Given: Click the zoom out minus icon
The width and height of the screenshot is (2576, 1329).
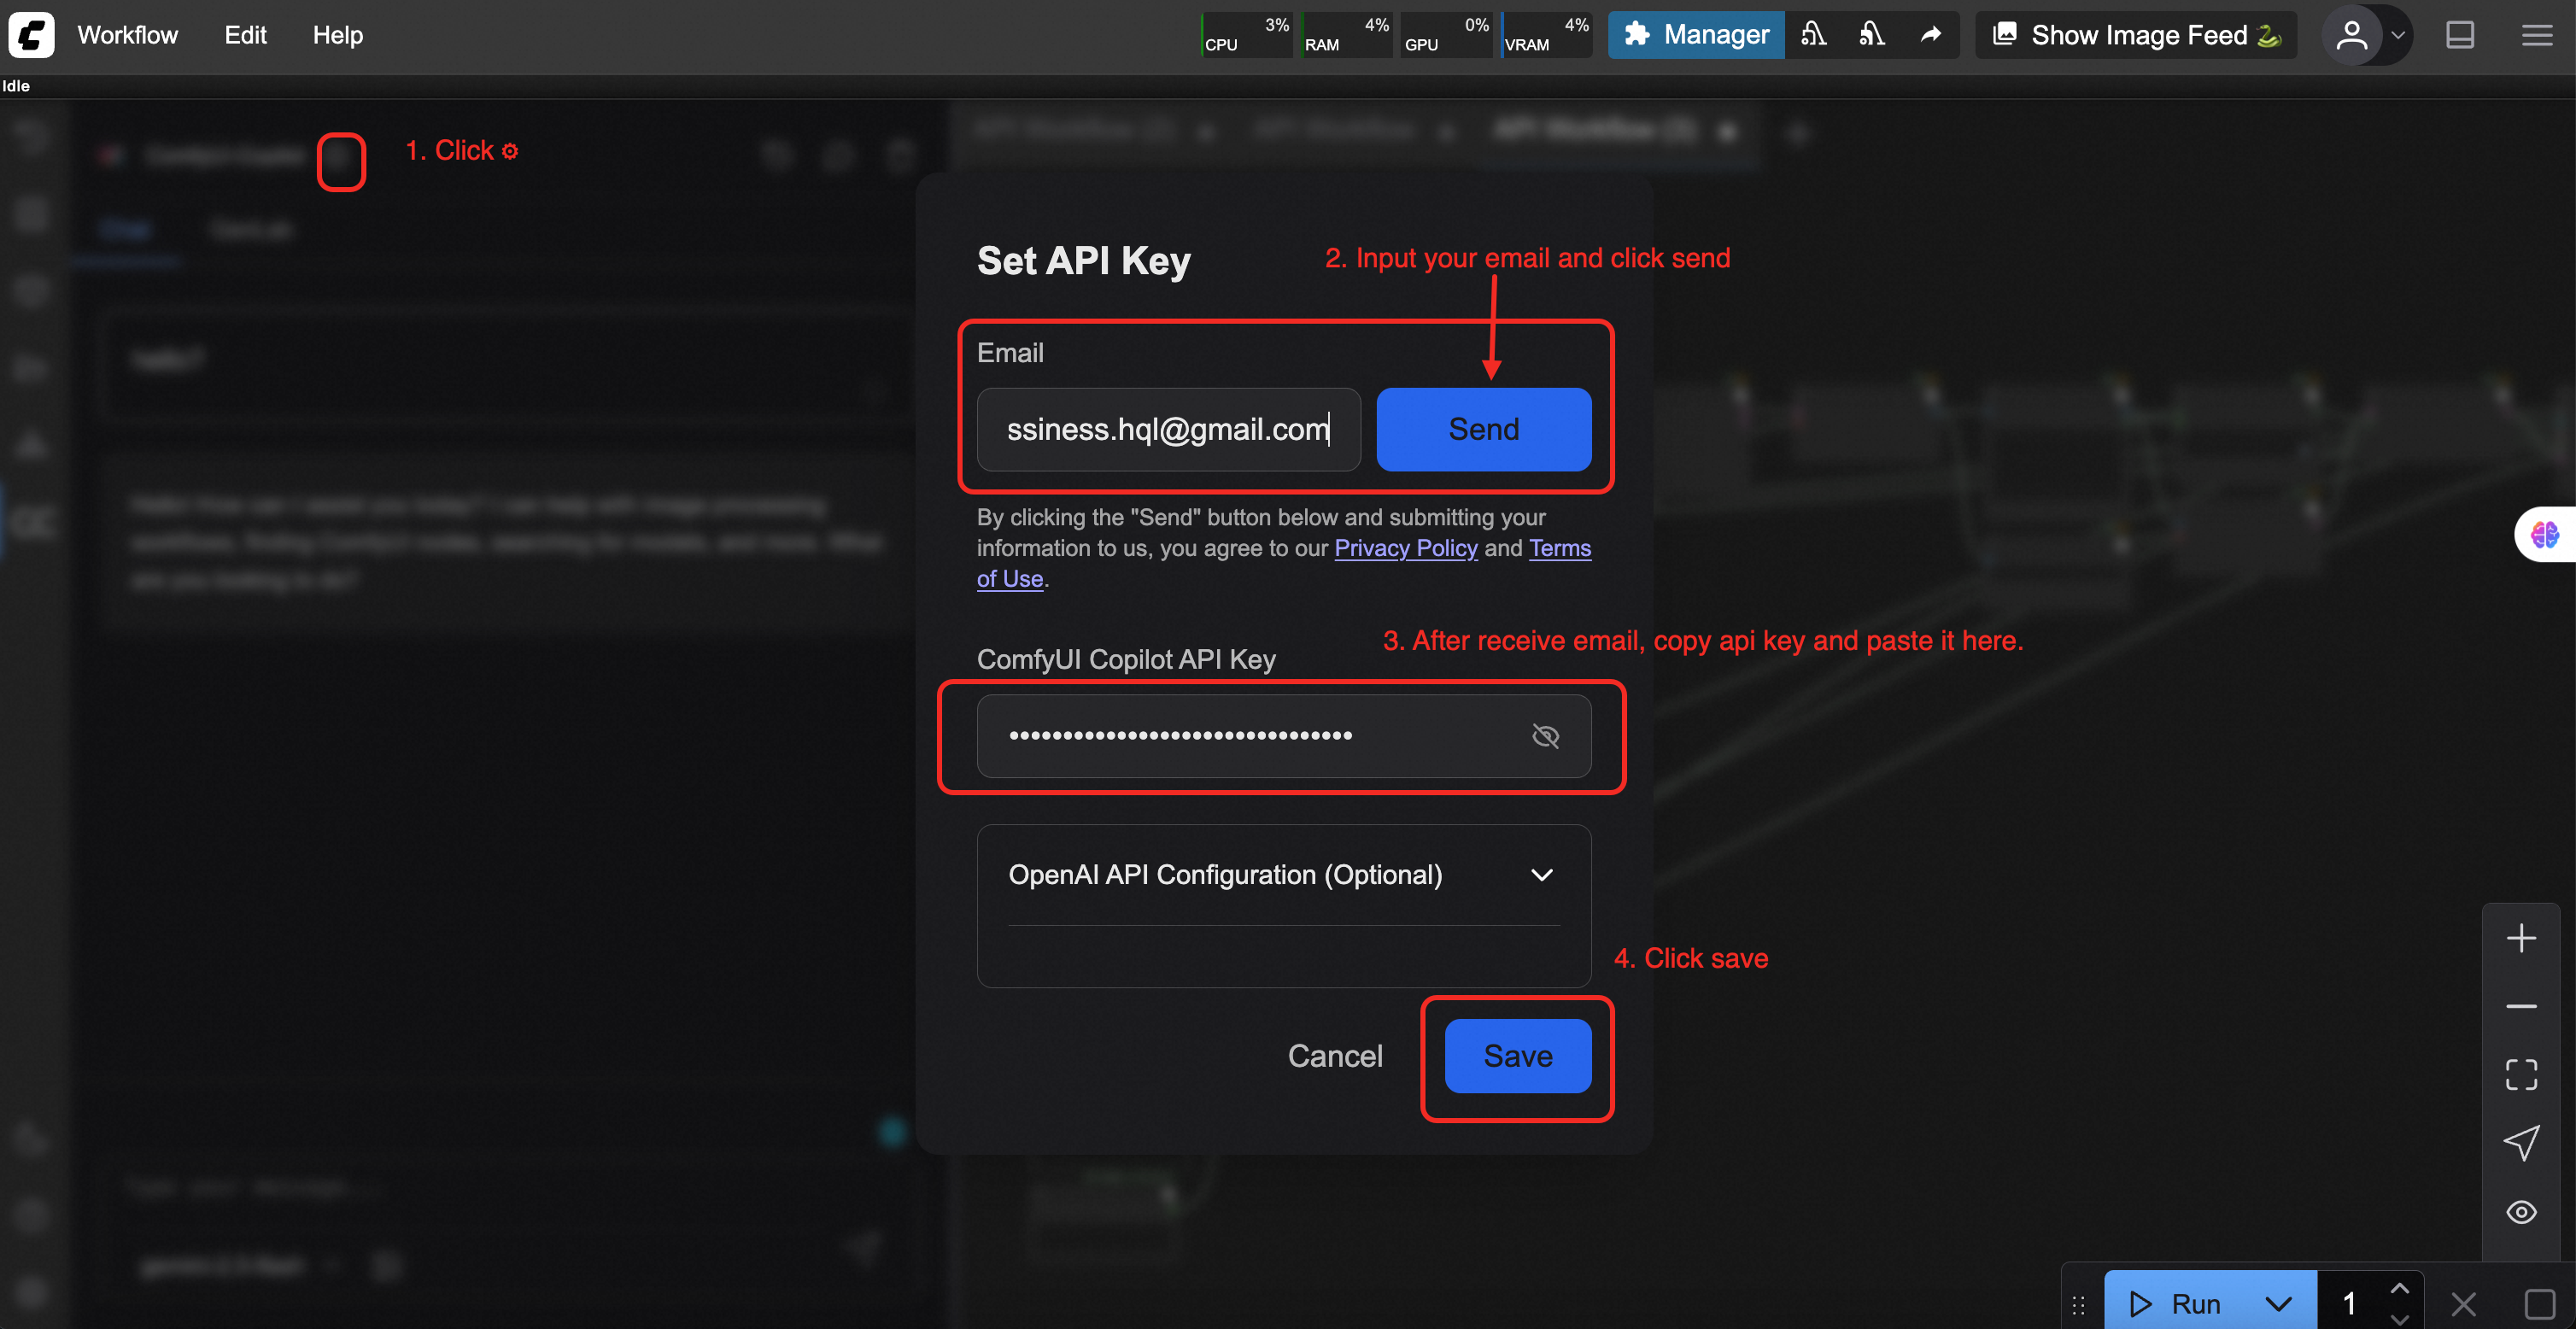Looking at the screenshot, I should point(2521,1006).
